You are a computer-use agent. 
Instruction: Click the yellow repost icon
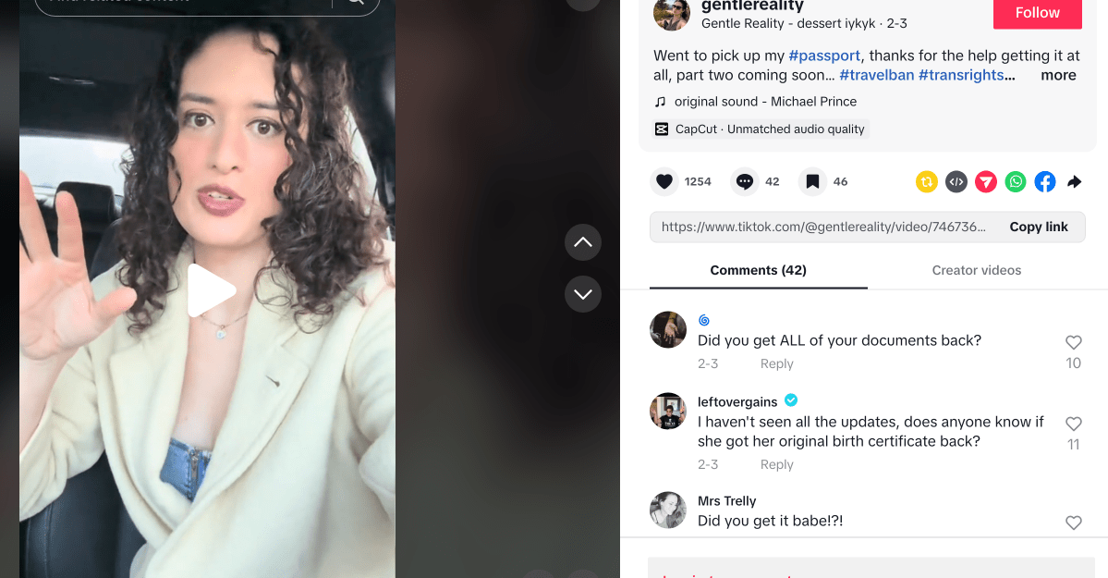(x=927, y=181)
